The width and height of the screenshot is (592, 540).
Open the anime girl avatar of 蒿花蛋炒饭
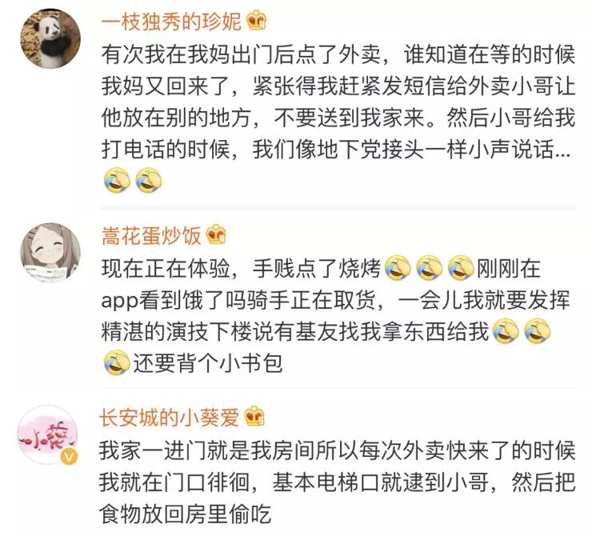click(x=50, y=252)
